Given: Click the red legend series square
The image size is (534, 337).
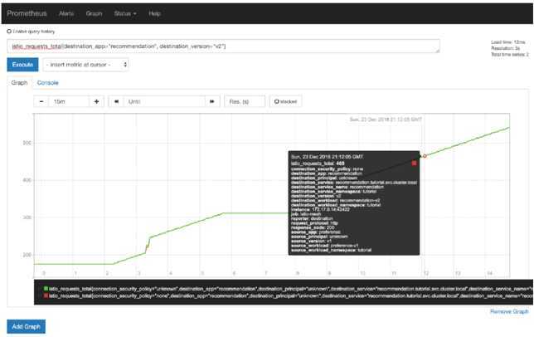Looking at the screenshot, I should click(46, 295).
